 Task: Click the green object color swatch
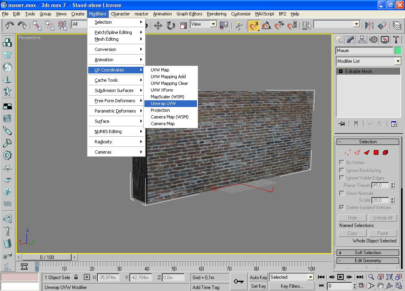click(x=398, y=51)
